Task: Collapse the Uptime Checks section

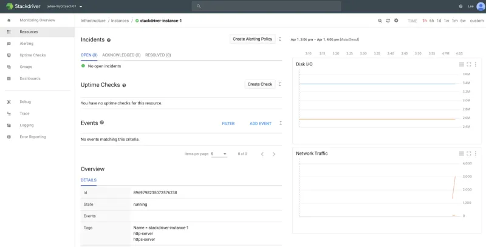Action: click(279, 84)
